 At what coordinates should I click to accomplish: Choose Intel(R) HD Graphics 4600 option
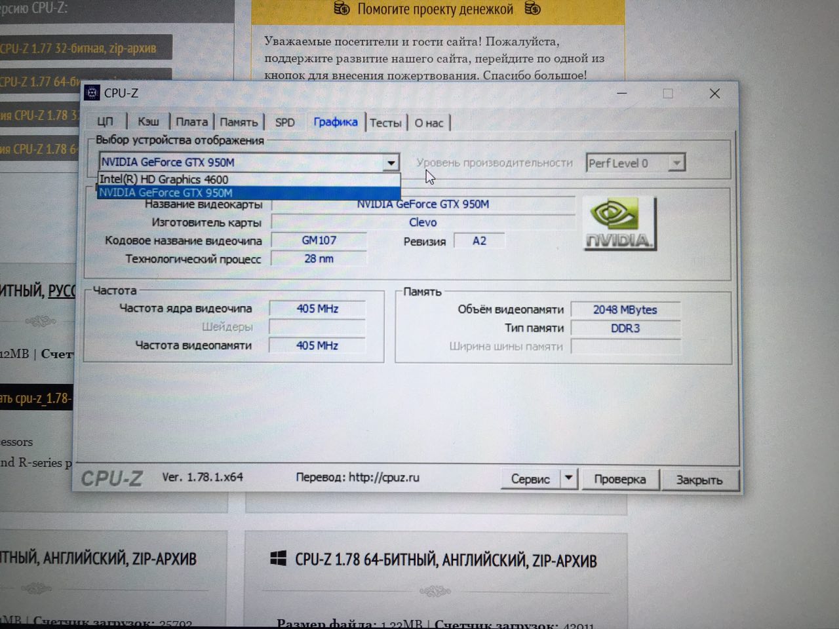click(248, 180)
